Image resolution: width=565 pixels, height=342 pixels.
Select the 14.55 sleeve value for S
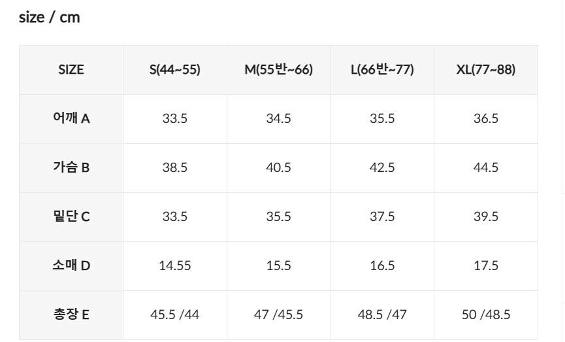pyautogui.click(x=174, y=265)
